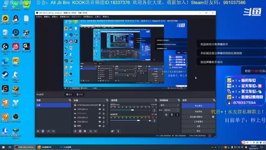Toggle lock on 文本 (GDI+) 4 source
Image resolution: width=266 pixels, height=150 pixels.
click(104, 109)
